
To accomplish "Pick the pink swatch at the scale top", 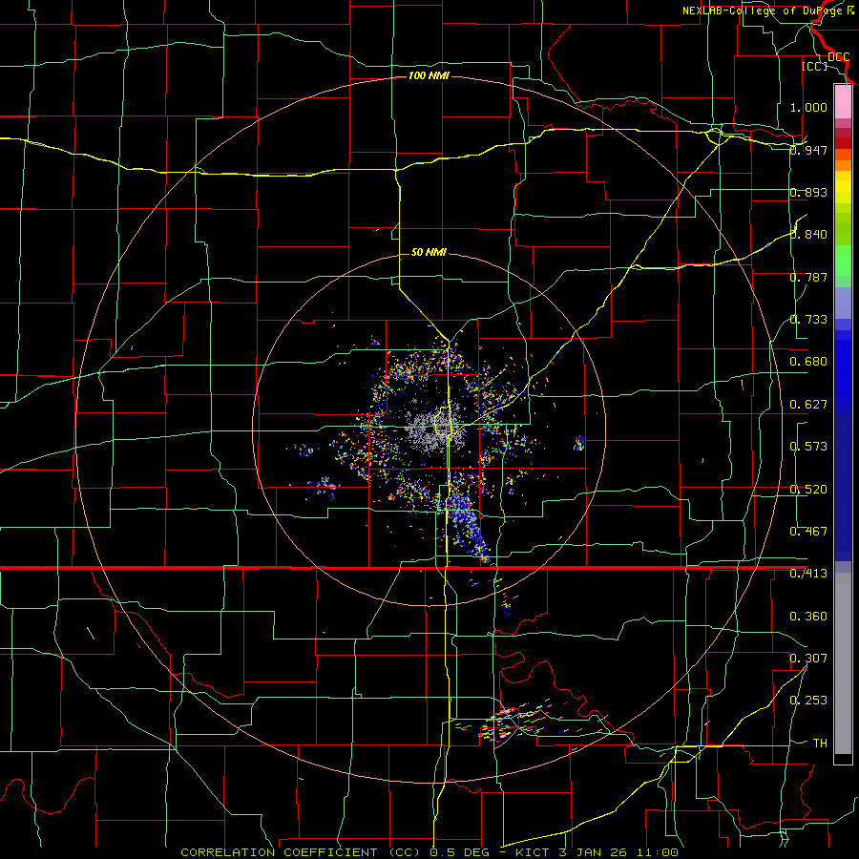I will click(x=843, y=101).
